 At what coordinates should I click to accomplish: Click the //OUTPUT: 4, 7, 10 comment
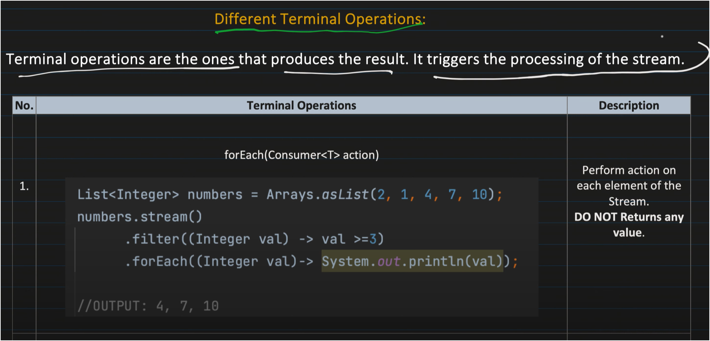[148, 306]
